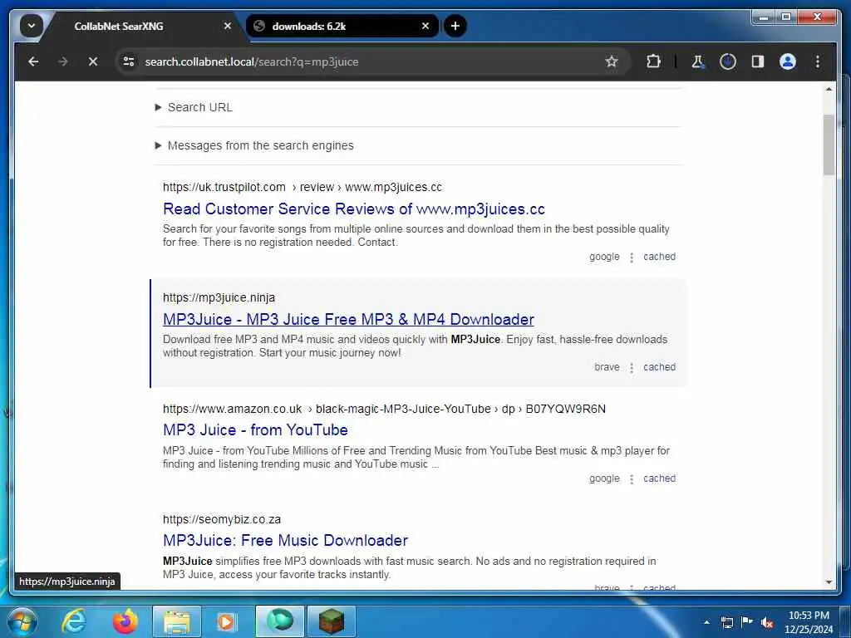851x638 pixels.
Task: Open the downloads indicator icon
Action: [728, 61]
